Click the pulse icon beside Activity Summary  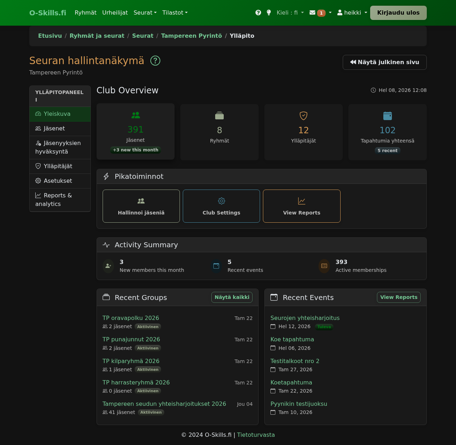pos(106,245)
